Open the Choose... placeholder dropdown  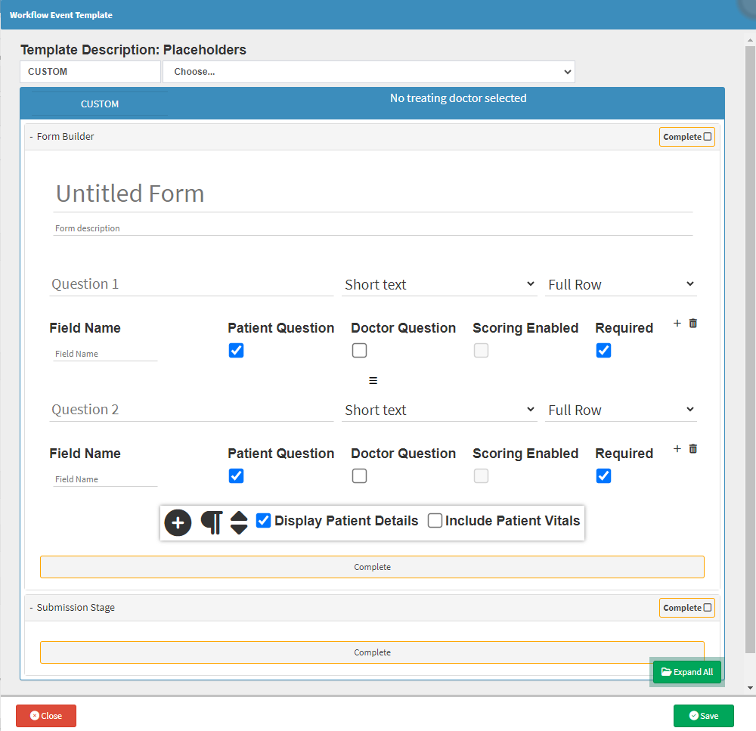click(x=369, y=72)
